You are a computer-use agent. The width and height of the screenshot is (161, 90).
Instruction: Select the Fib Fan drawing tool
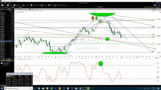[28, 78]
